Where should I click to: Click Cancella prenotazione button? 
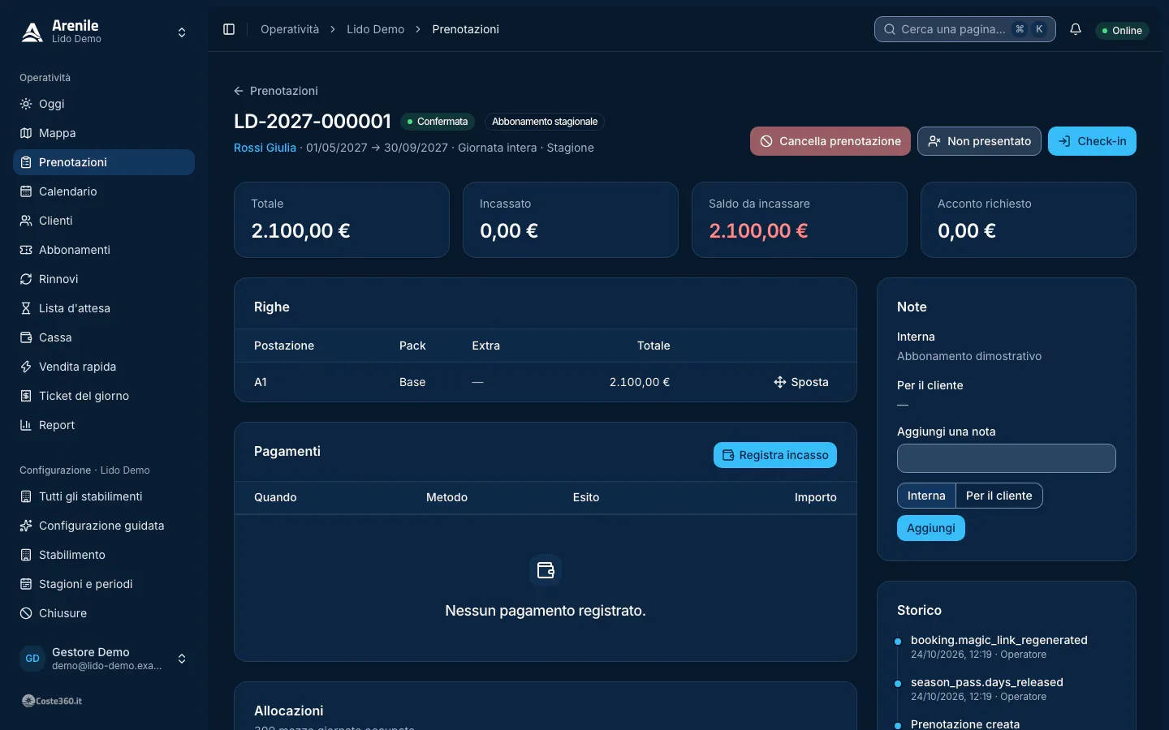click(x=830, y=141)
